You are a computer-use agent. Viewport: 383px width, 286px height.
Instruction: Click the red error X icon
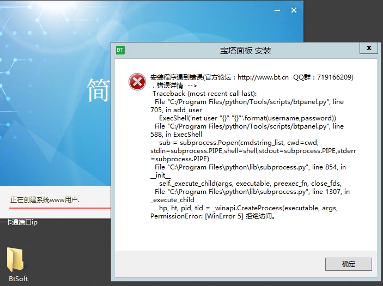(x=137, y=82)
